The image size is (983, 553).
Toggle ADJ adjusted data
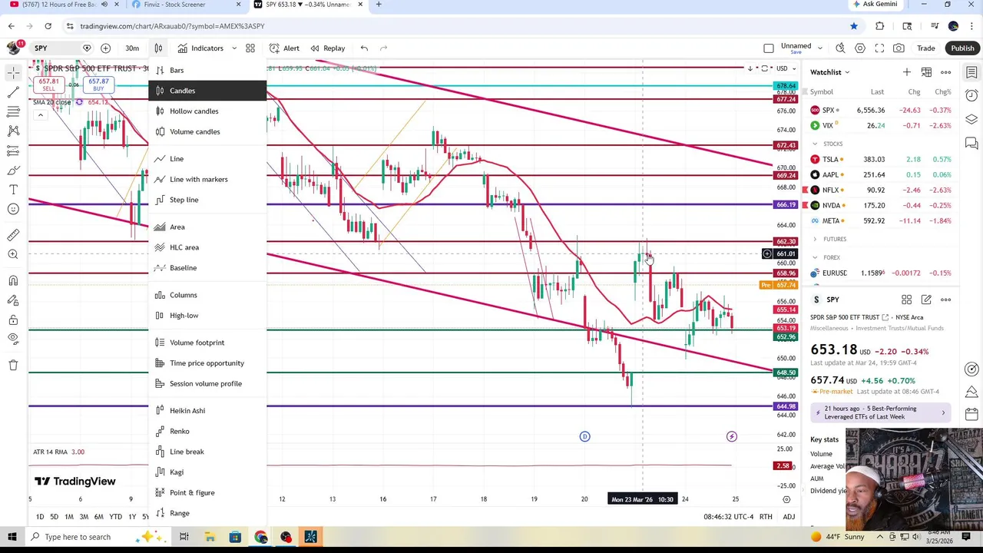click(x=789, y=517)
